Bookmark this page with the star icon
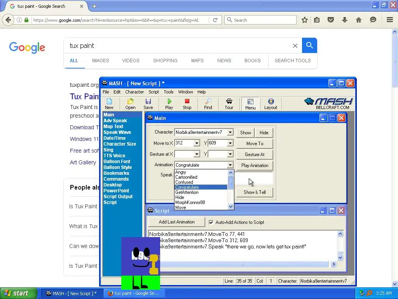The height and width of the screenshot is (299, 398). pyautogui.click(x=305, y=20)
